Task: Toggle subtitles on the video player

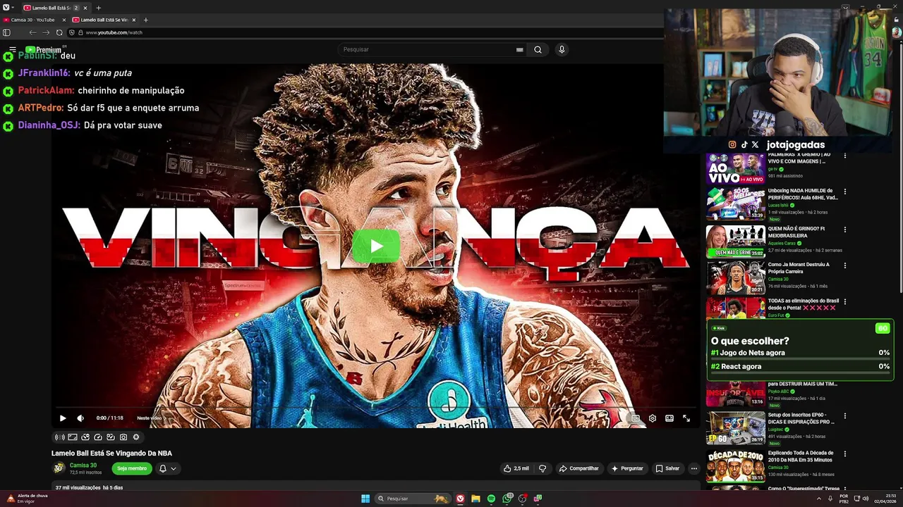Action: pyautogui.click(x=635, y=418)
